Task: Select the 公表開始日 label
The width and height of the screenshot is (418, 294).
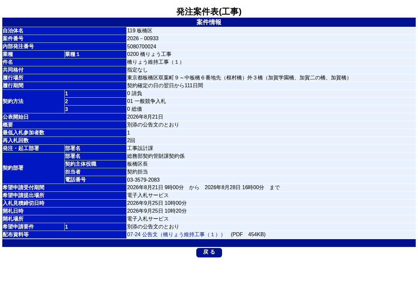Action: pyautogui.click(x=16, y=117)
